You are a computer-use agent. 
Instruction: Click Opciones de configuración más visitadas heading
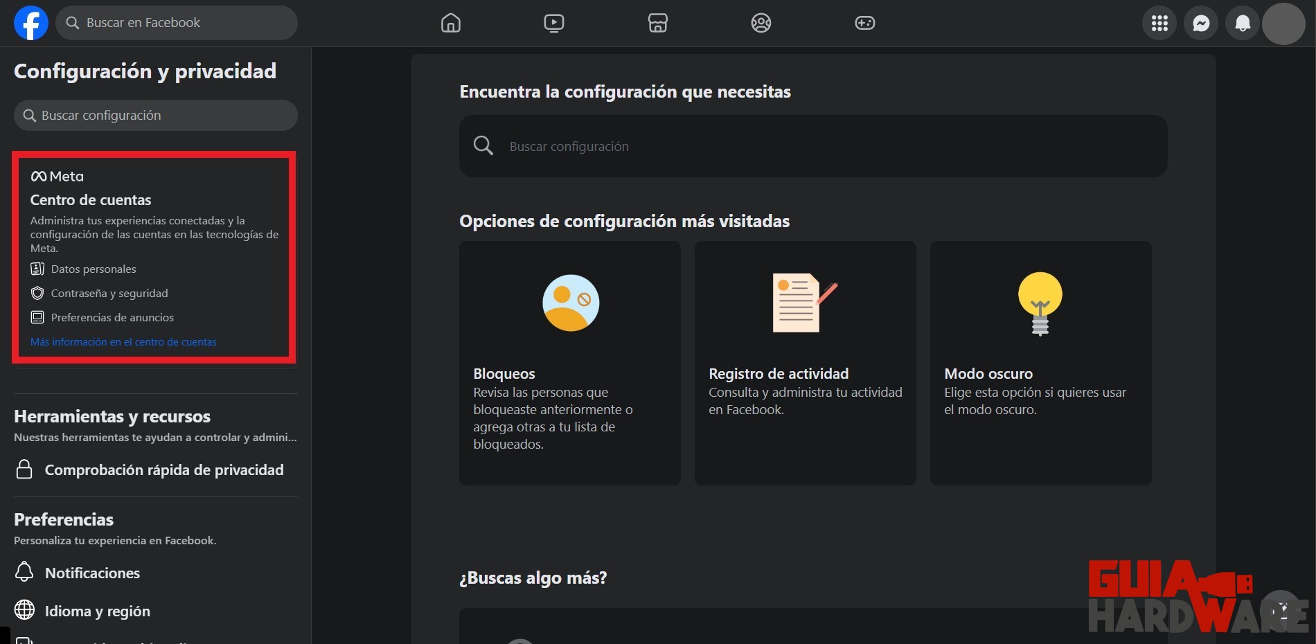coord(625,221)
